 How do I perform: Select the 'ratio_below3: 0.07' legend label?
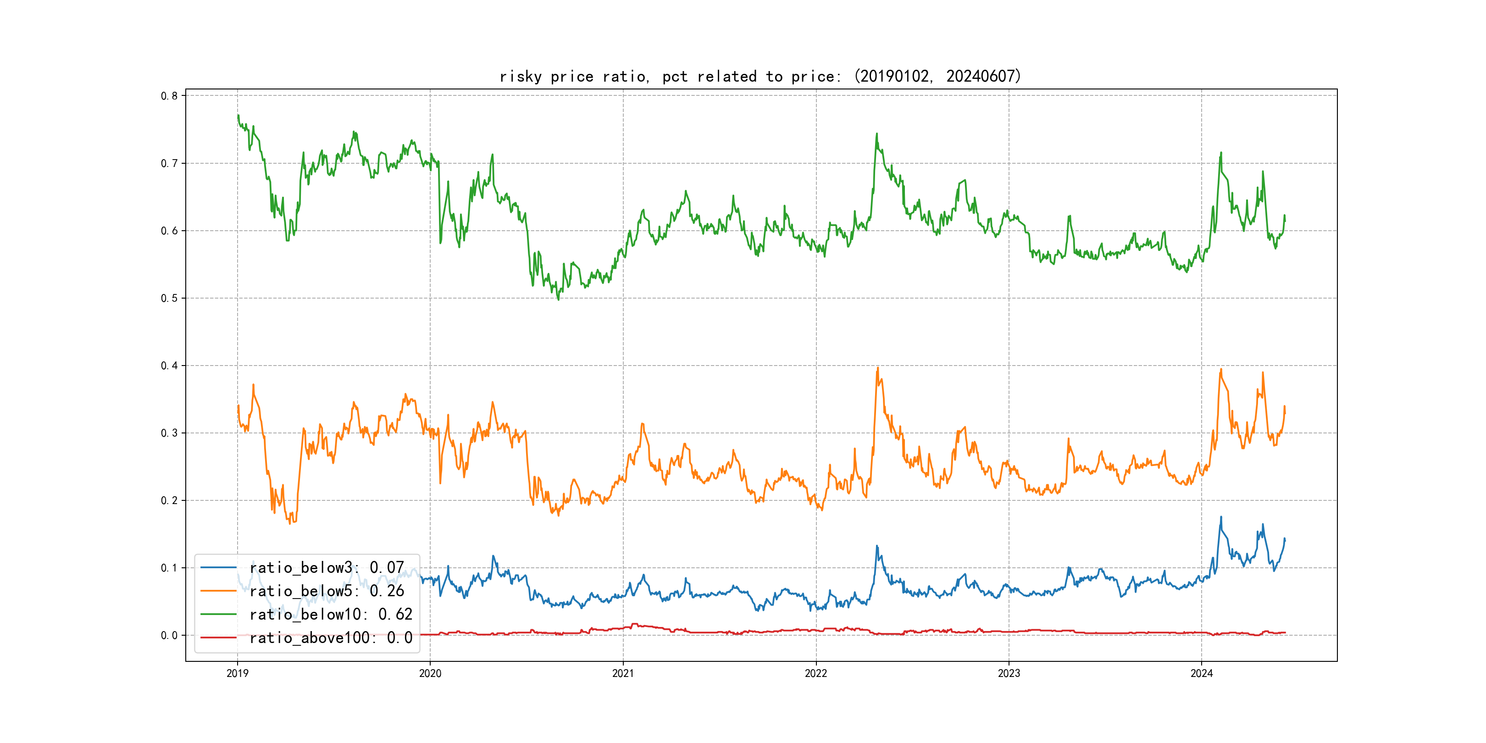pyautogui.click(x=327, y=568)
